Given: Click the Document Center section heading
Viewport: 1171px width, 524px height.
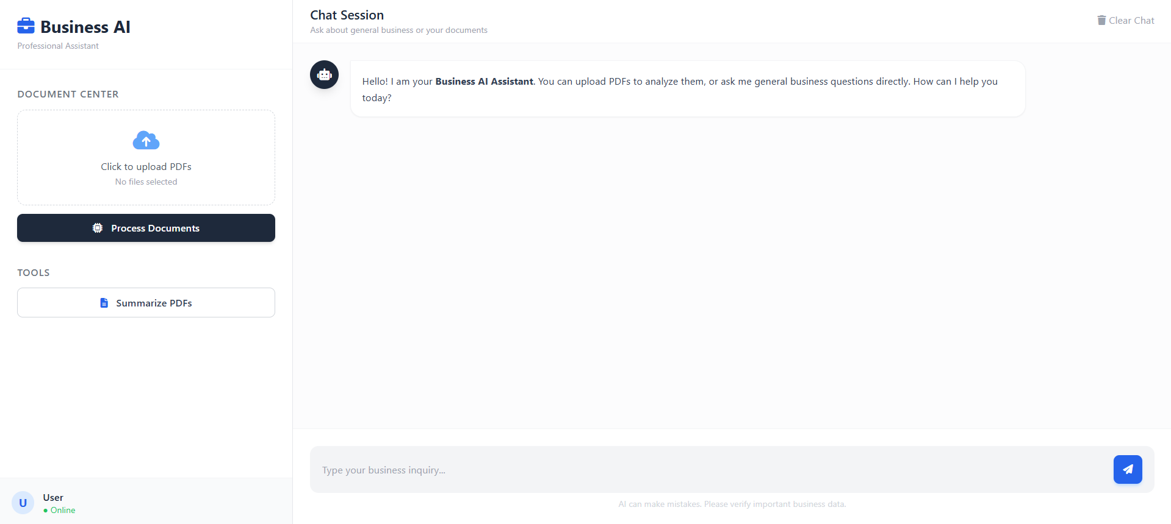Looking at the screenshot, I should click(68, 94).
